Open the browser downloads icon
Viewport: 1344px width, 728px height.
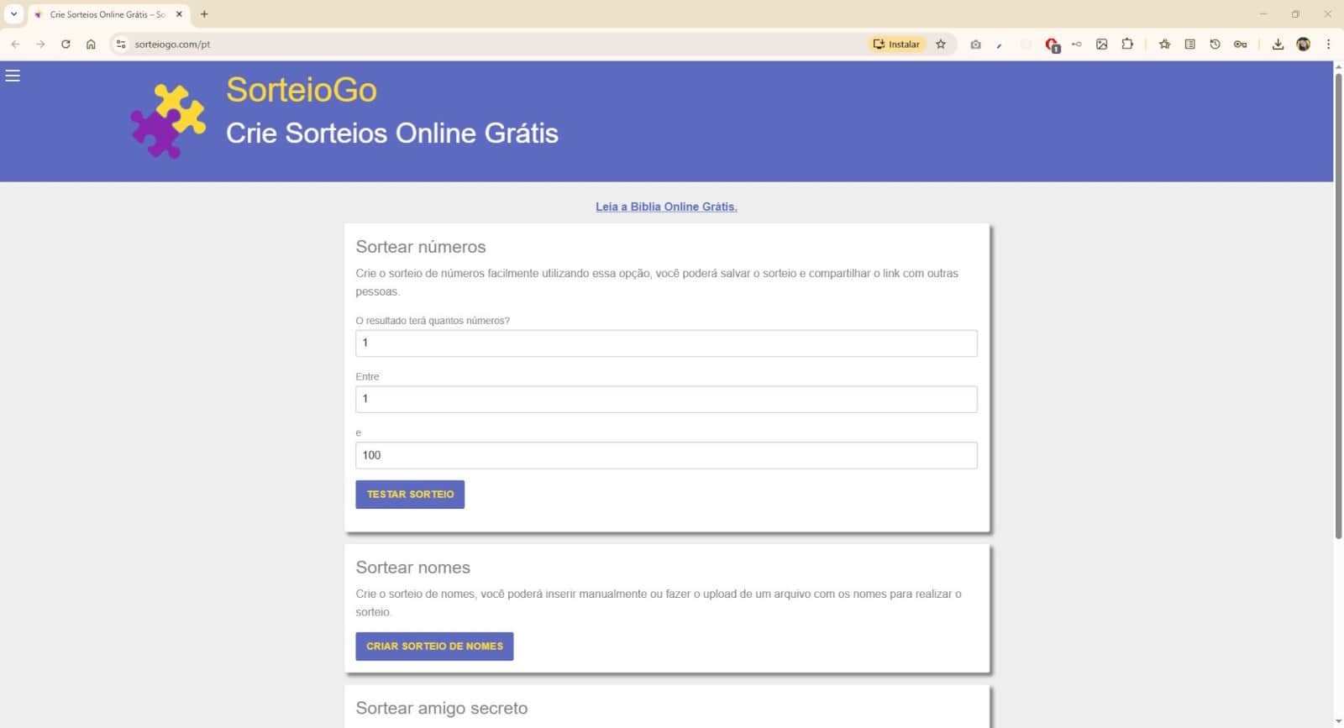tap(1278, 45)
